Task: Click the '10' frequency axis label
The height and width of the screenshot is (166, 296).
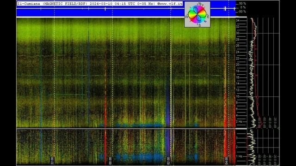Action: [238, 96]
